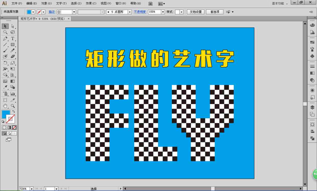
Task: Open the Color panel palette icon
Action: (312, 25)
